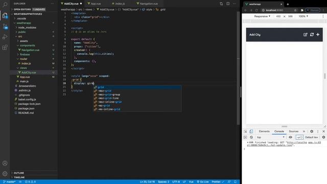Click the editor vertical scrollbar
The width and height of the screenshot is (327, 184).
pyautogui.click(x=238, y=68)
